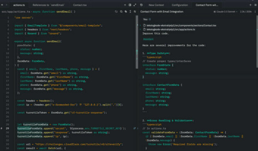
Task: Click headers() call on line 22
Action: 46,101
